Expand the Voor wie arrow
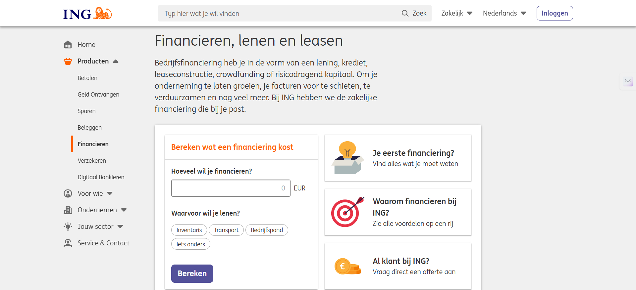Image resolution: width=636 pixels, height=290 pixels. (110, 193)
